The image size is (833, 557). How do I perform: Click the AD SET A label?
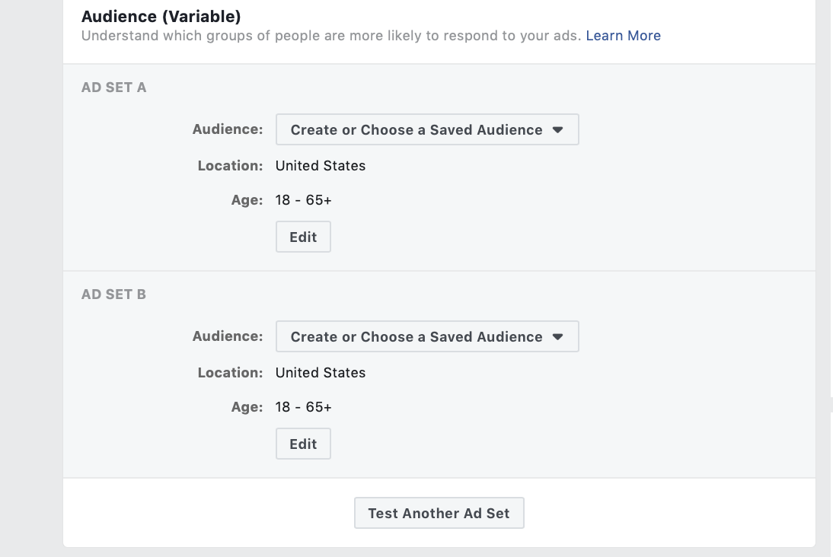click(x=113, y=88)
